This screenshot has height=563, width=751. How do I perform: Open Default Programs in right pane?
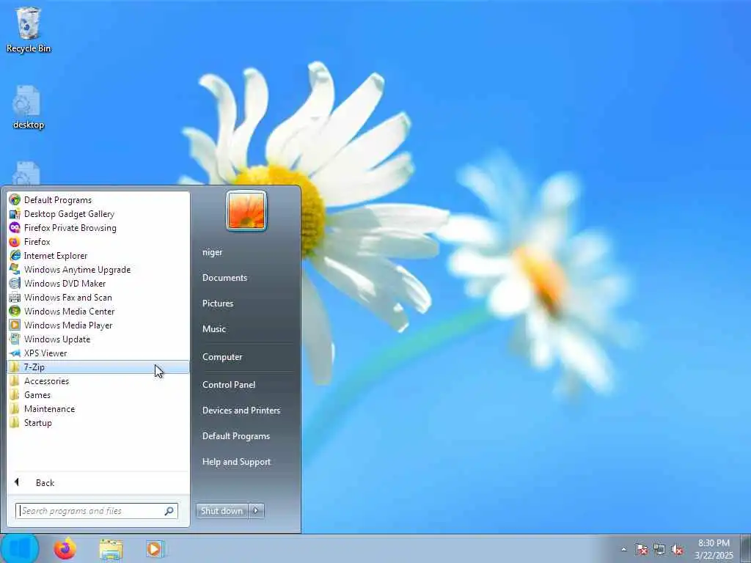[x=236, y=436]
